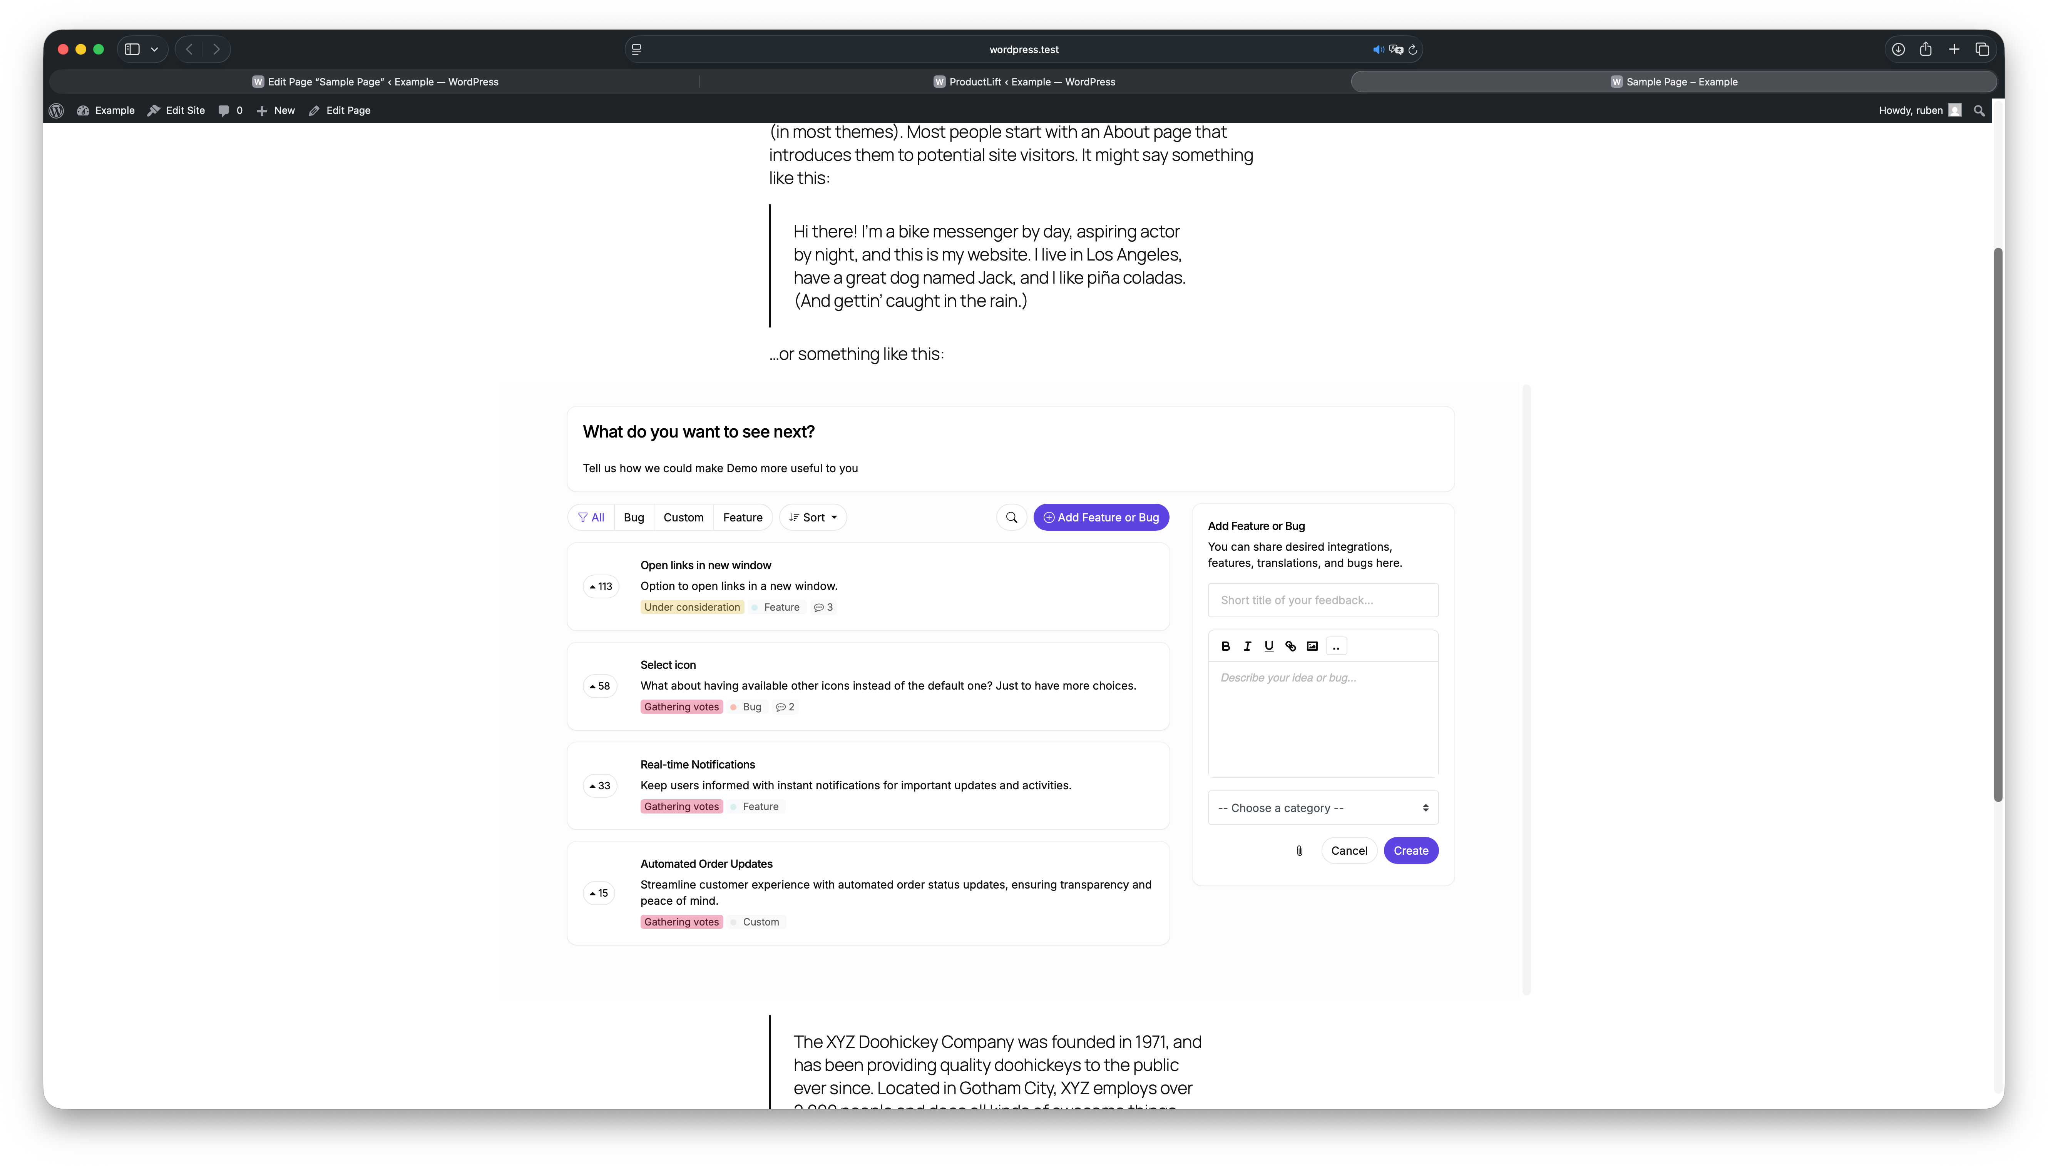Filter posts by the Bug tab
This screenshot has width=2048, height=1166.
pyautogui.click(x=634, y=517)
